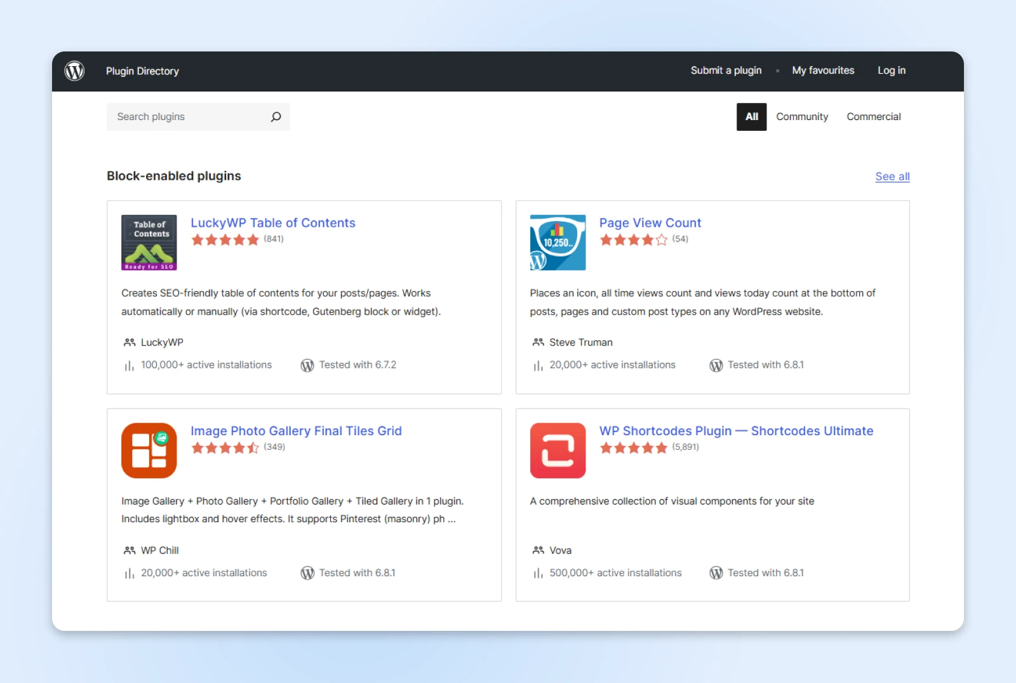Select the All filter tab
This screenshot has width=1016, height=683.
click(x=751, y=117)
